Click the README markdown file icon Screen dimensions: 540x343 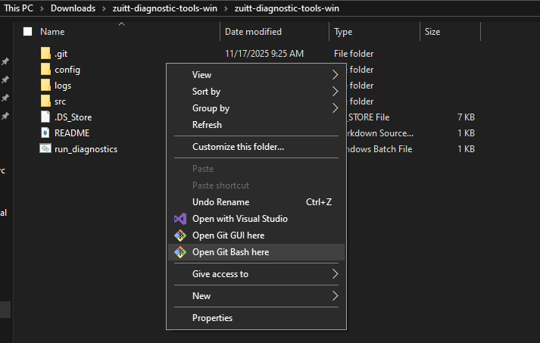coord(45,133)
